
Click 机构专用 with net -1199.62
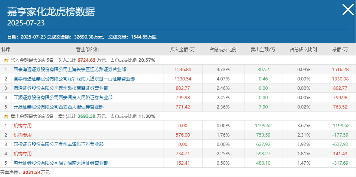tap(22, 125)
